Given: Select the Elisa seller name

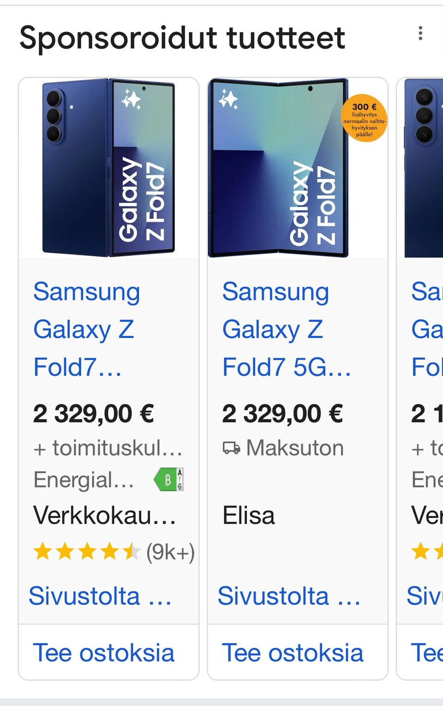Looking at the screenshot, I should tap(248, 515).
